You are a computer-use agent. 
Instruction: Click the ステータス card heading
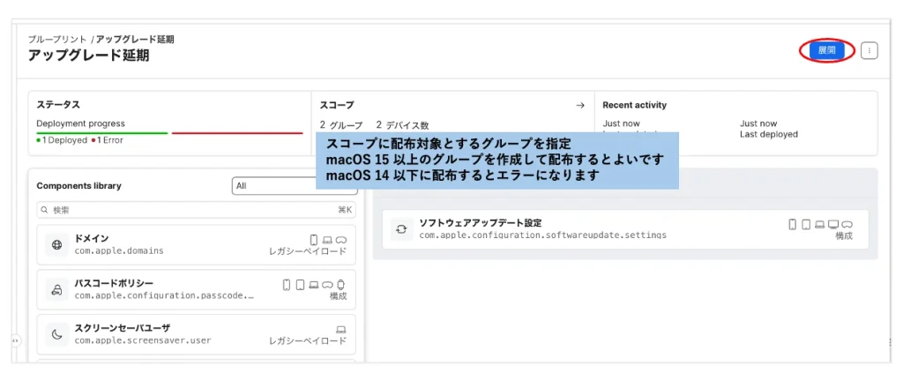(x=58, y=105)
